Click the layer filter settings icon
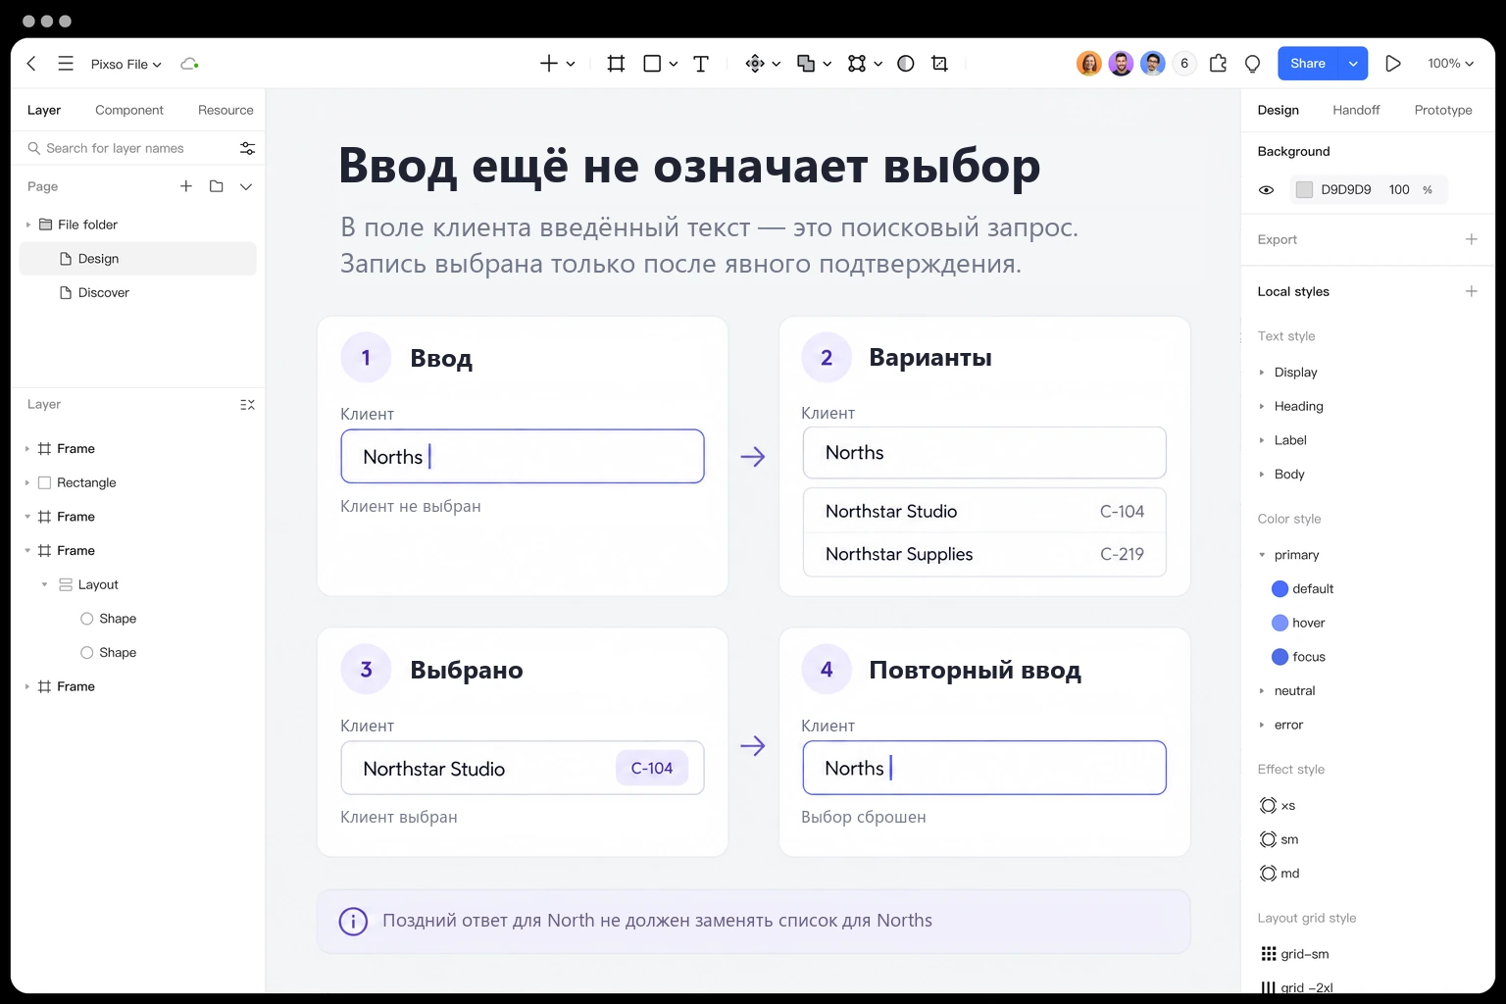Screen dimensions: 1506x1004 pos(247,148)
